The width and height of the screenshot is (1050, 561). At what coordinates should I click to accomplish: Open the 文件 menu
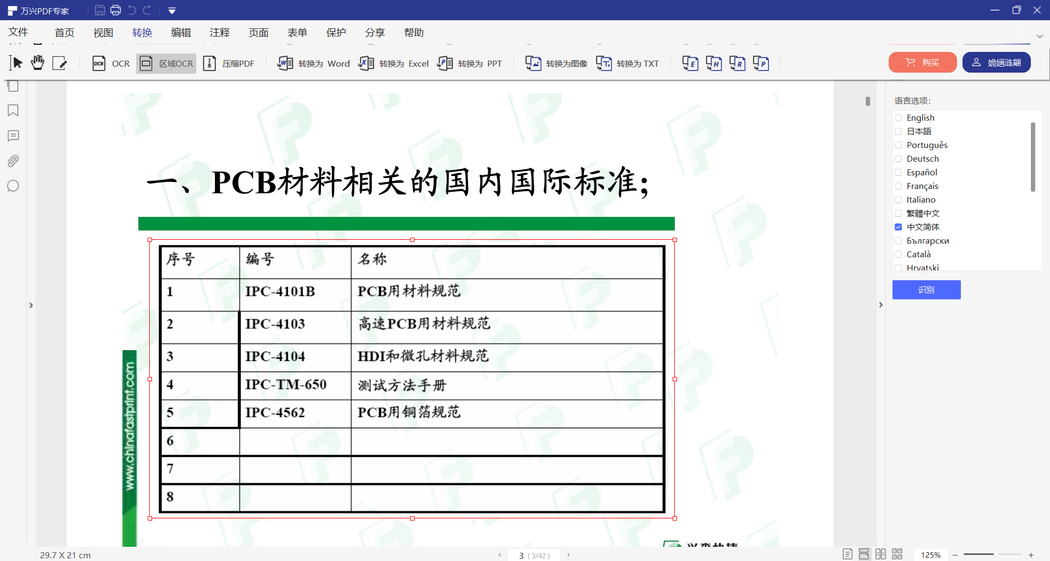18,32
